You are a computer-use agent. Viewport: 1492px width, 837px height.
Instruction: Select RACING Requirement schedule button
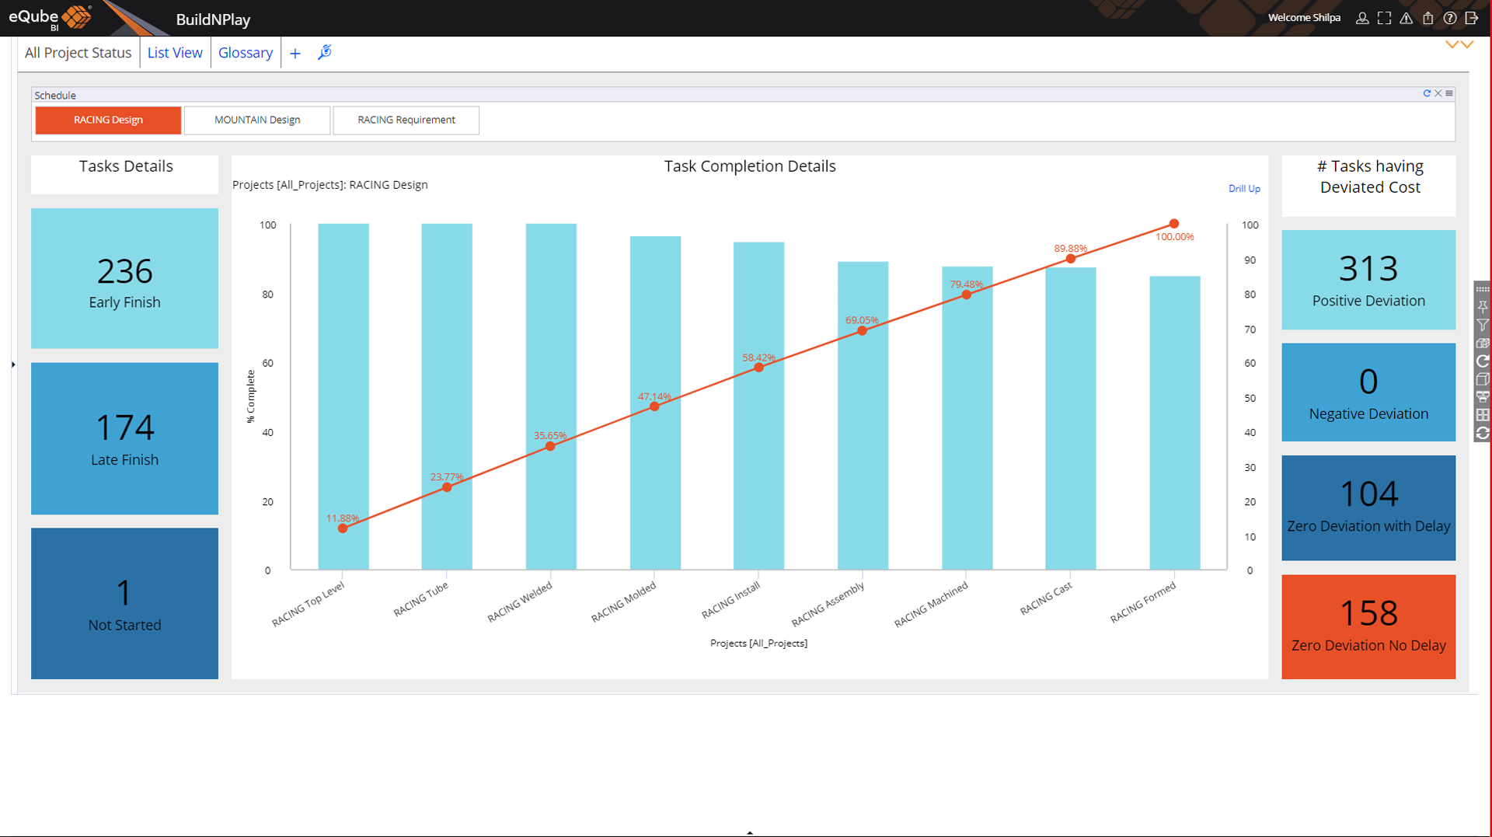pyautogui.click(x=406, y=120)
